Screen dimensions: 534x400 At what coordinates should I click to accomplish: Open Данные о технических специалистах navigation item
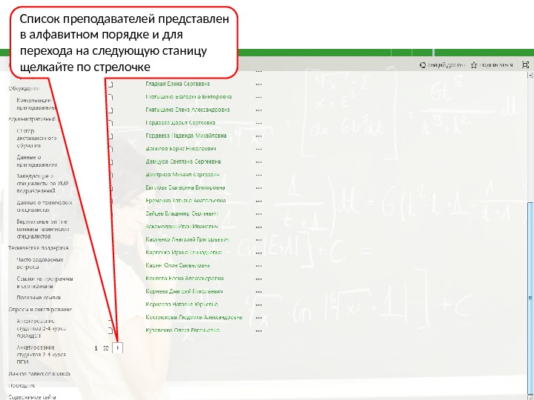point(44,206)
